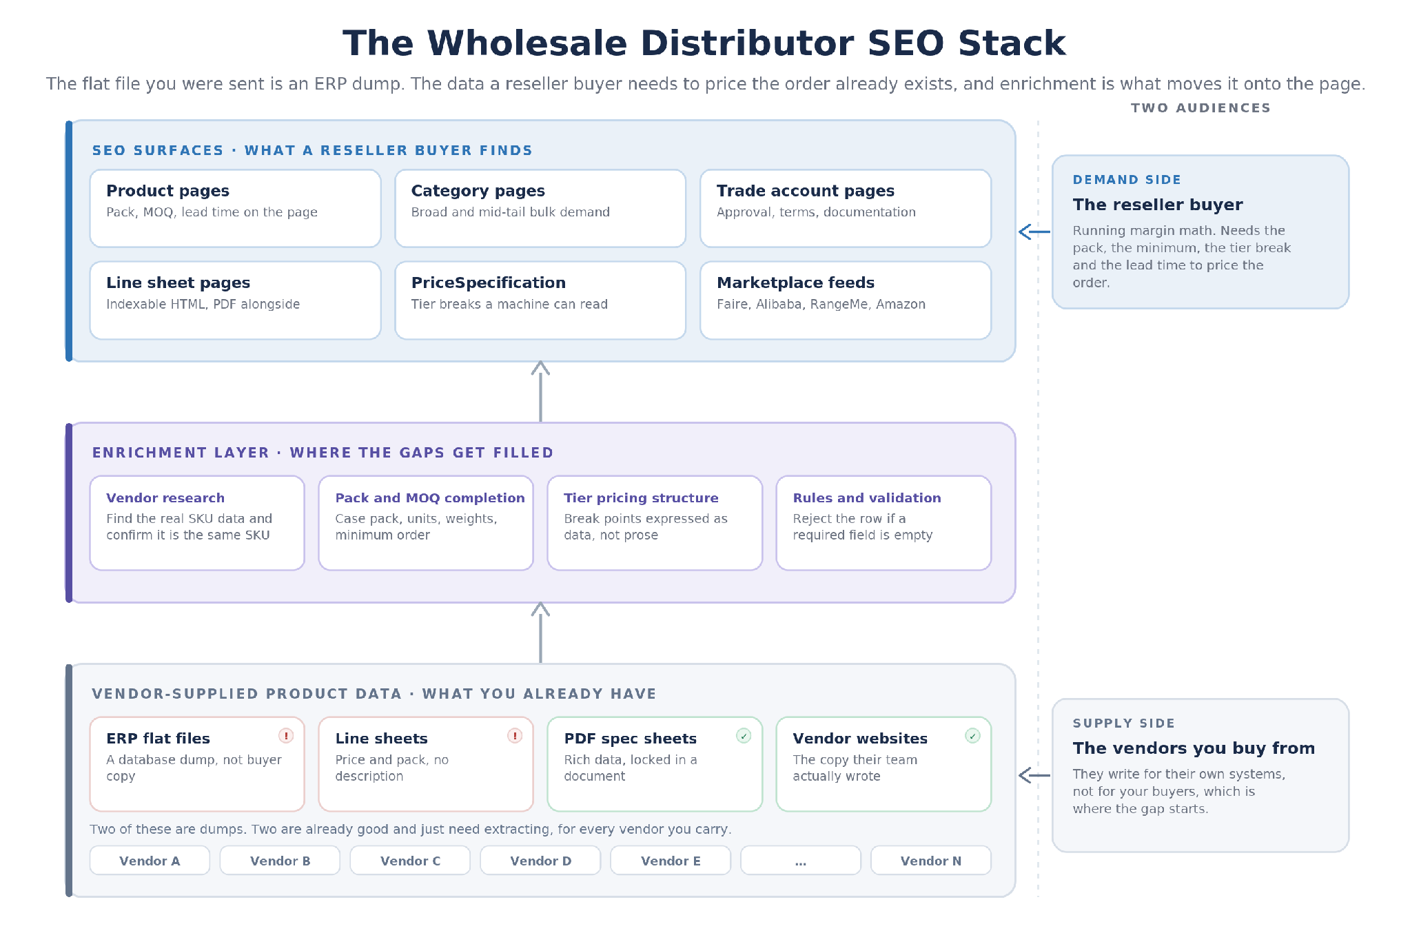
Task: Select the Vendor A chip
Action: point(150,861)
